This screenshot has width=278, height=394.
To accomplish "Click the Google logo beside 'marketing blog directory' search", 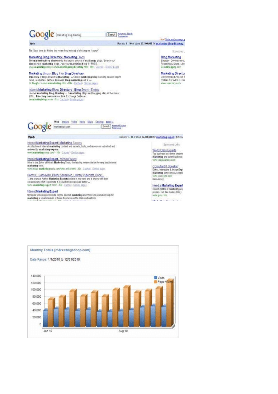I will pyautogui.click(x=41, y=35).
